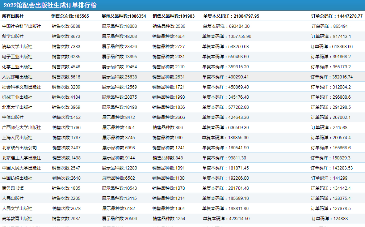Select 高等教育出版社 in the ranking
This screenshot has height=227, width=365.
pos(17,219)
